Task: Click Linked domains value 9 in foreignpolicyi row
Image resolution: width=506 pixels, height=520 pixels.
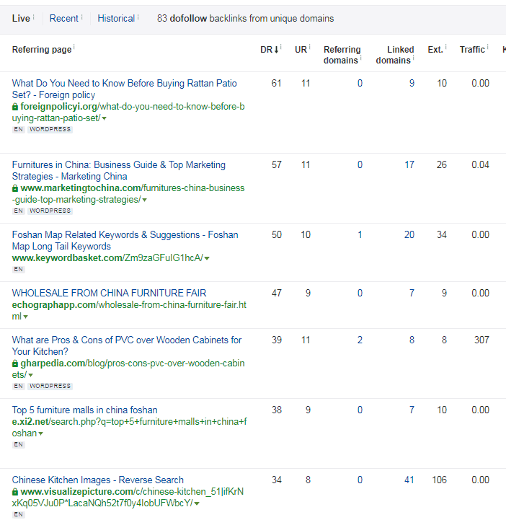Action: [x=412, y=84]
